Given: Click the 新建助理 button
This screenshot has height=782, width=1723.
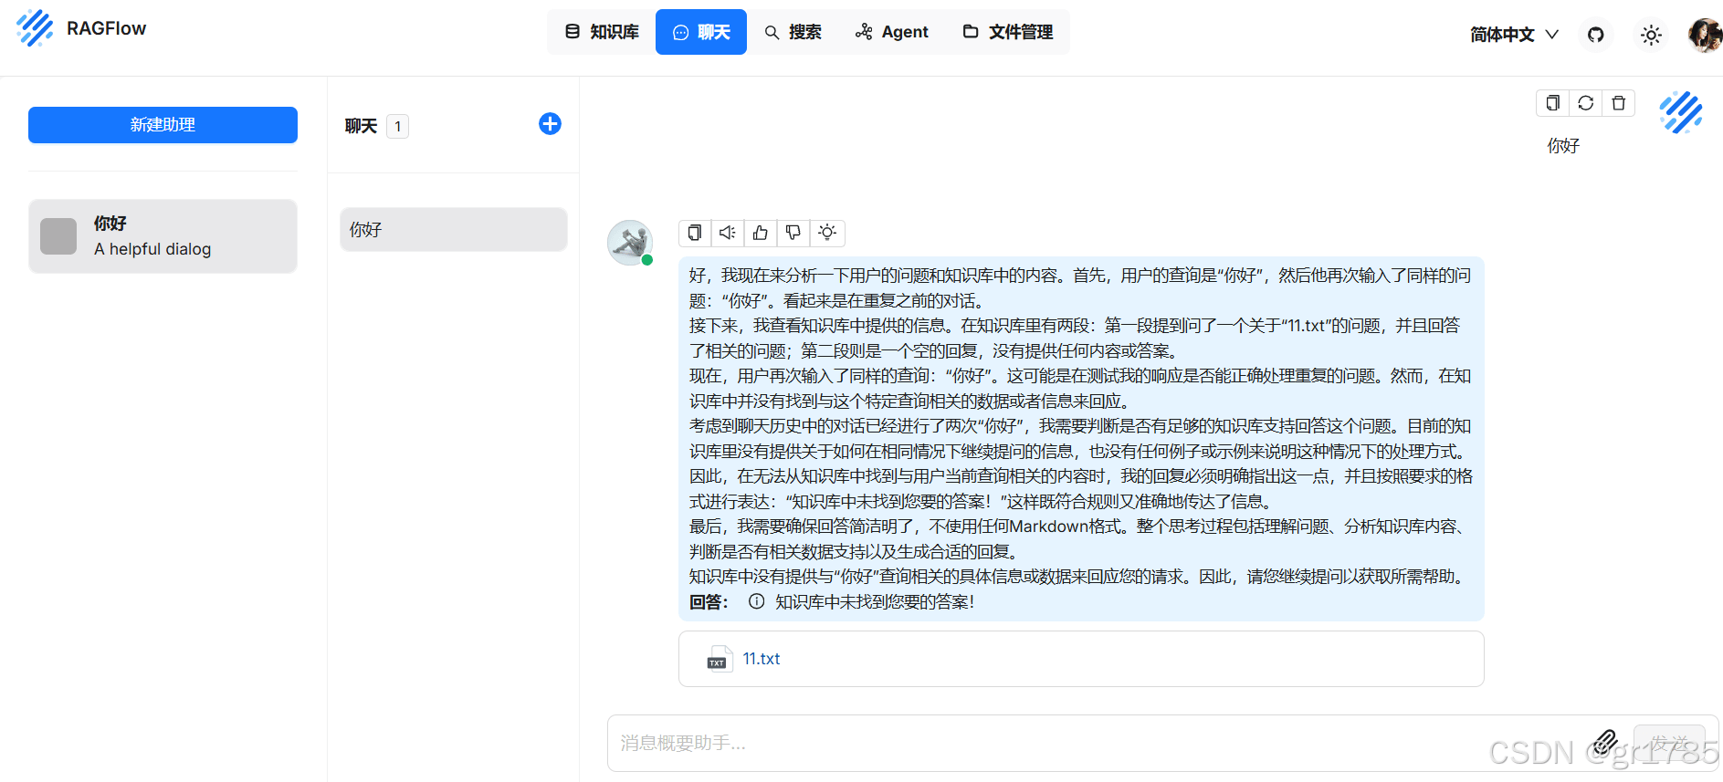Looking at the screenshot, I should [x=163, y=125].
